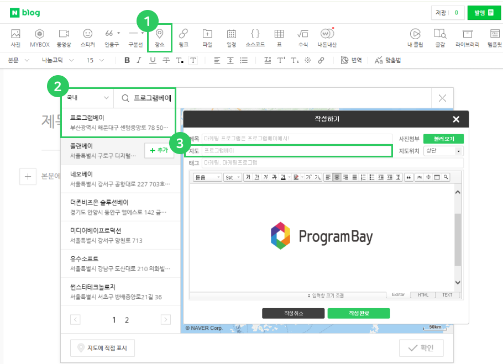
Task: Expand the 국내 region dropdown
Action: 87,98
